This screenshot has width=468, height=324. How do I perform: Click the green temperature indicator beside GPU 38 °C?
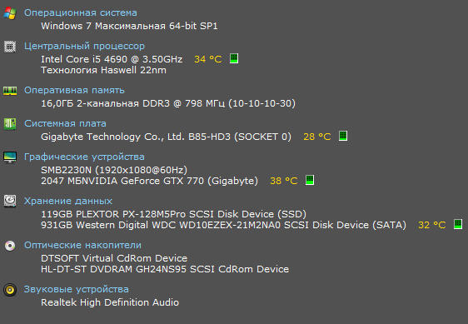click(310, 180)
